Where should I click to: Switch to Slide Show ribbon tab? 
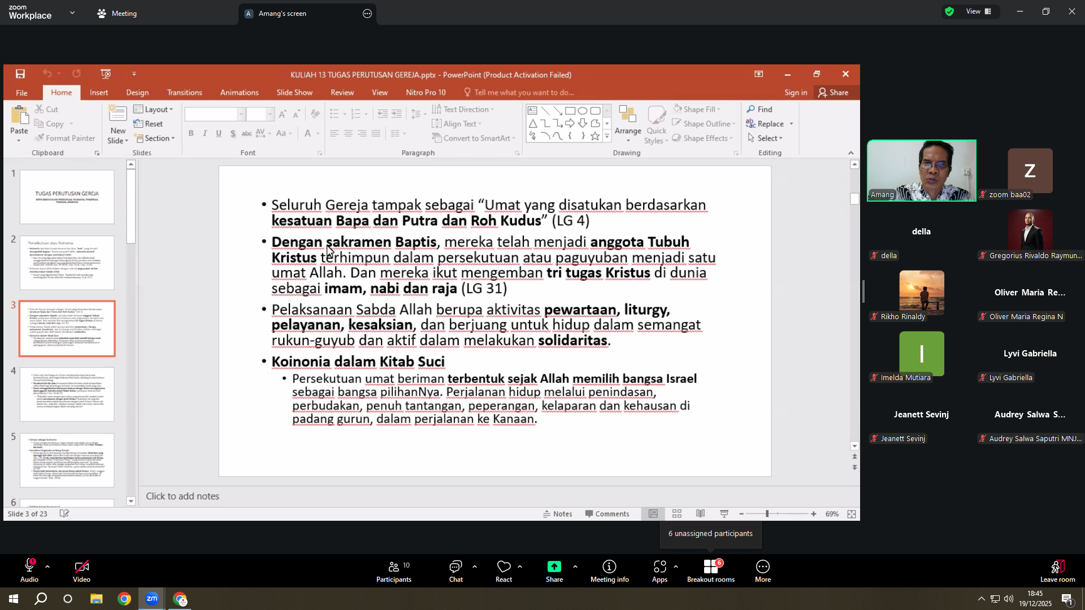click(x=294, y=93)
